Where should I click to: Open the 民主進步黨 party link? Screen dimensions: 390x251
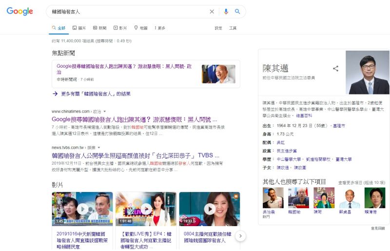point(287,151)
